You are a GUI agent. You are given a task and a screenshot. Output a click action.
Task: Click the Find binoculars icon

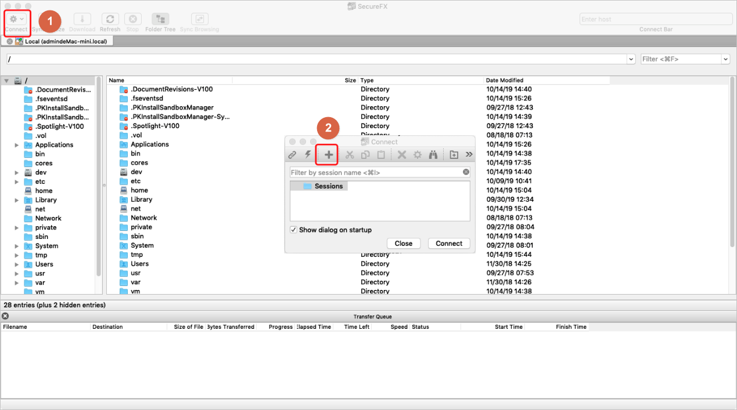tap(433, 155)
